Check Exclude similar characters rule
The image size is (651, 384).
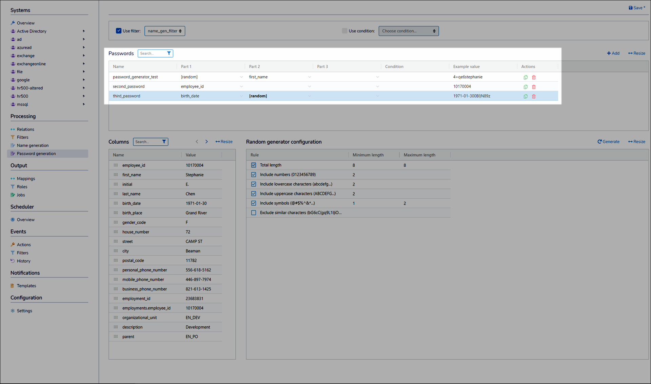254,213
